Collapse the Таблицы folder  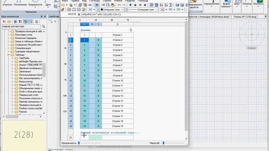tap(8, 55)
